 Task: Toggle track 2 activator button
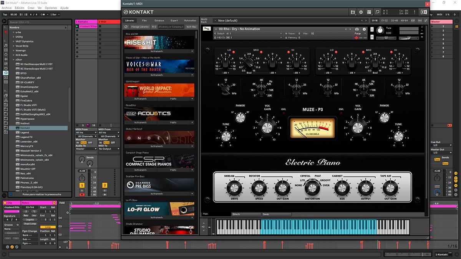tap(104, 185)
